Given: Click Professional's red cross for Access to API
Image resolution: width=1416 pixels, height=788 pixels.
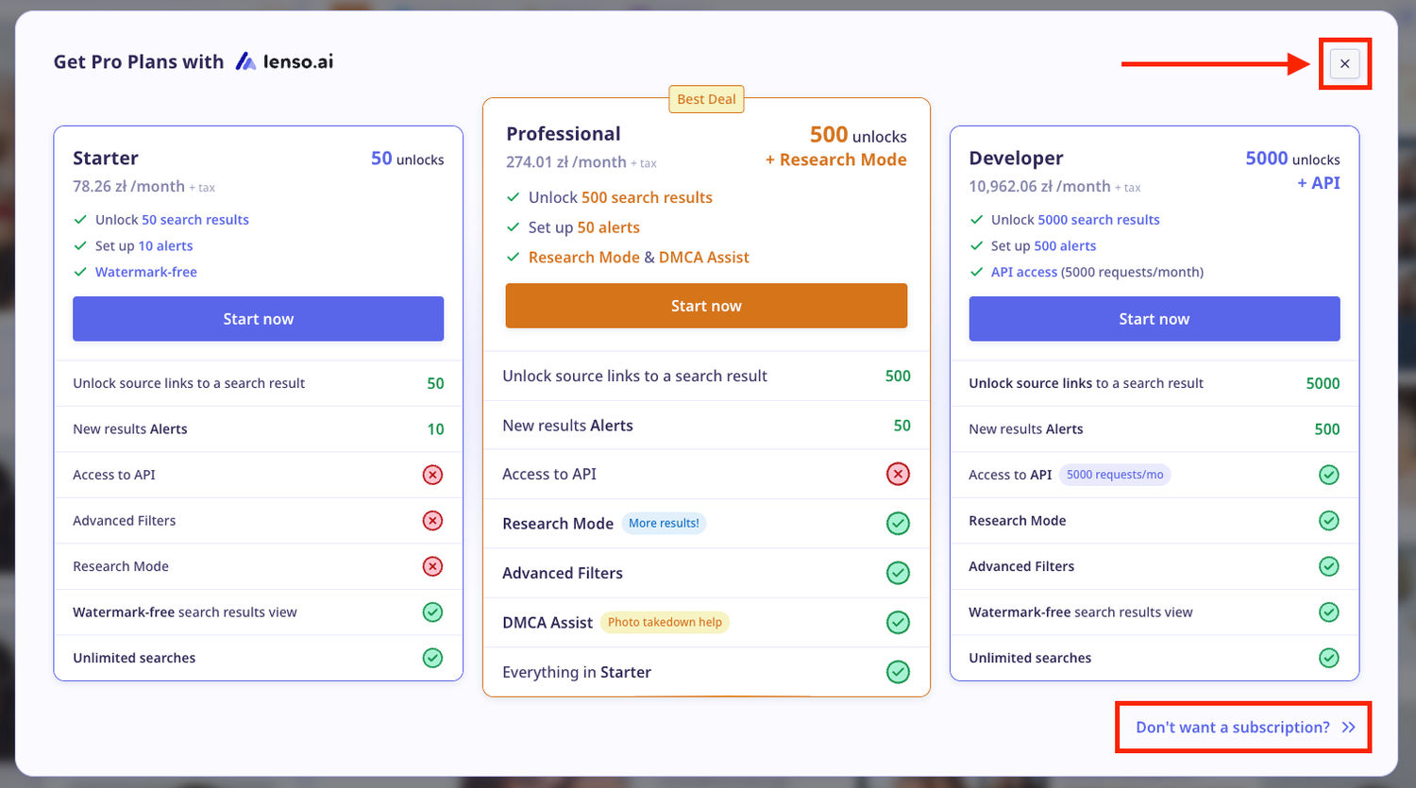Looking at the screenshot, I should point(898,474).
